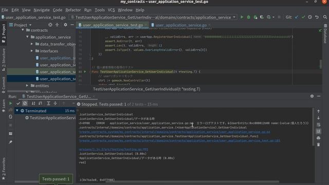Minimize the Run panel with dash icon

319,96
